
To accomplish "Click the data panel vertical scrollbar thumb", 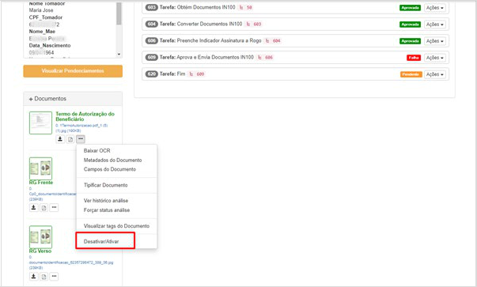I will pyautogui.click(x=119, y=13).
